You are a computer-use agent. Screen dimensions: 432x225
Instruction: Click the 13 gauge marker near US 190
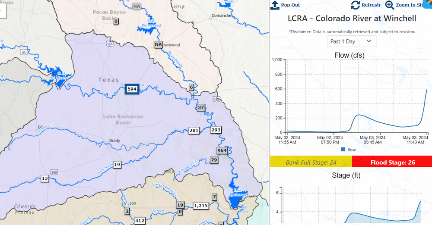click(x=45, y=178)
